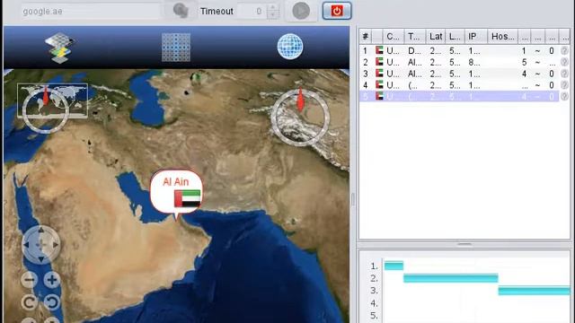
Task: Click the '8...' IP cell in row 2
Action: click(475, 62)
